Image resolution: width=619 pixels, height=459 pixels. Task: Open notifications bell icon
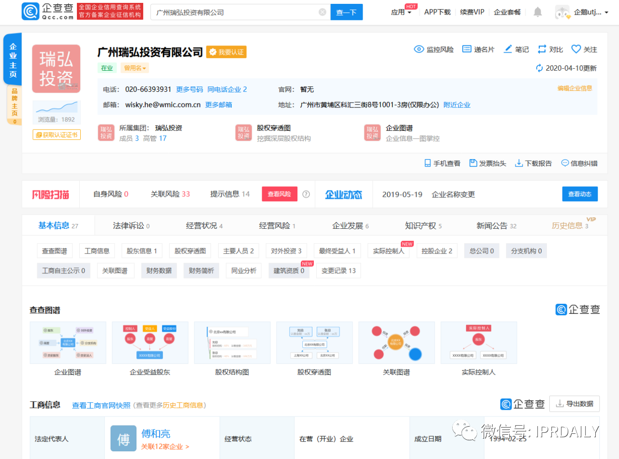(537, 12)
